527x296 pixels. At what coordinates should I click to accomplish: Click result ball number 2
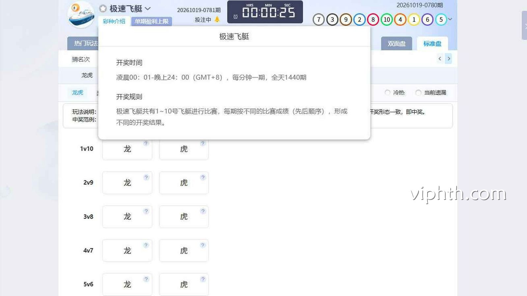click(360, 19)
